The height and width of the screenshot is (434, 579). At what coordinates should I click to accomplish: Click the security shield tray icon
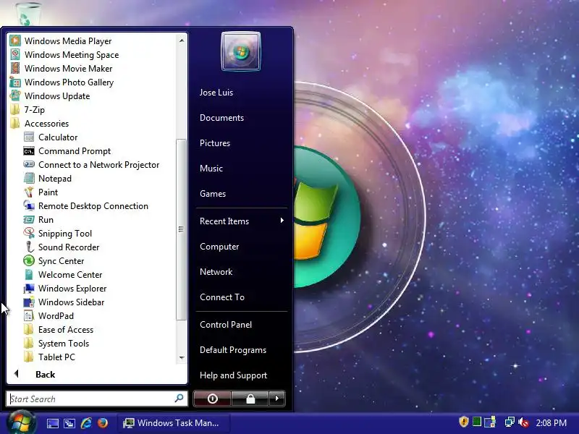click(x=464, y=422)
